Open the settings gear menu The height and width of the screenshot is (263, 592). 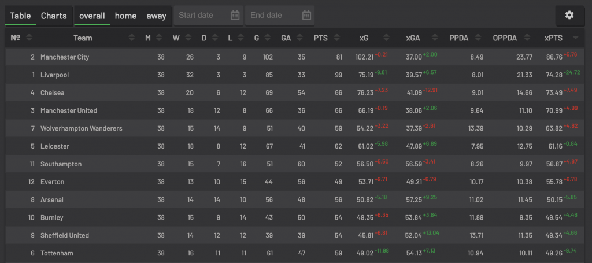(569, 16)
